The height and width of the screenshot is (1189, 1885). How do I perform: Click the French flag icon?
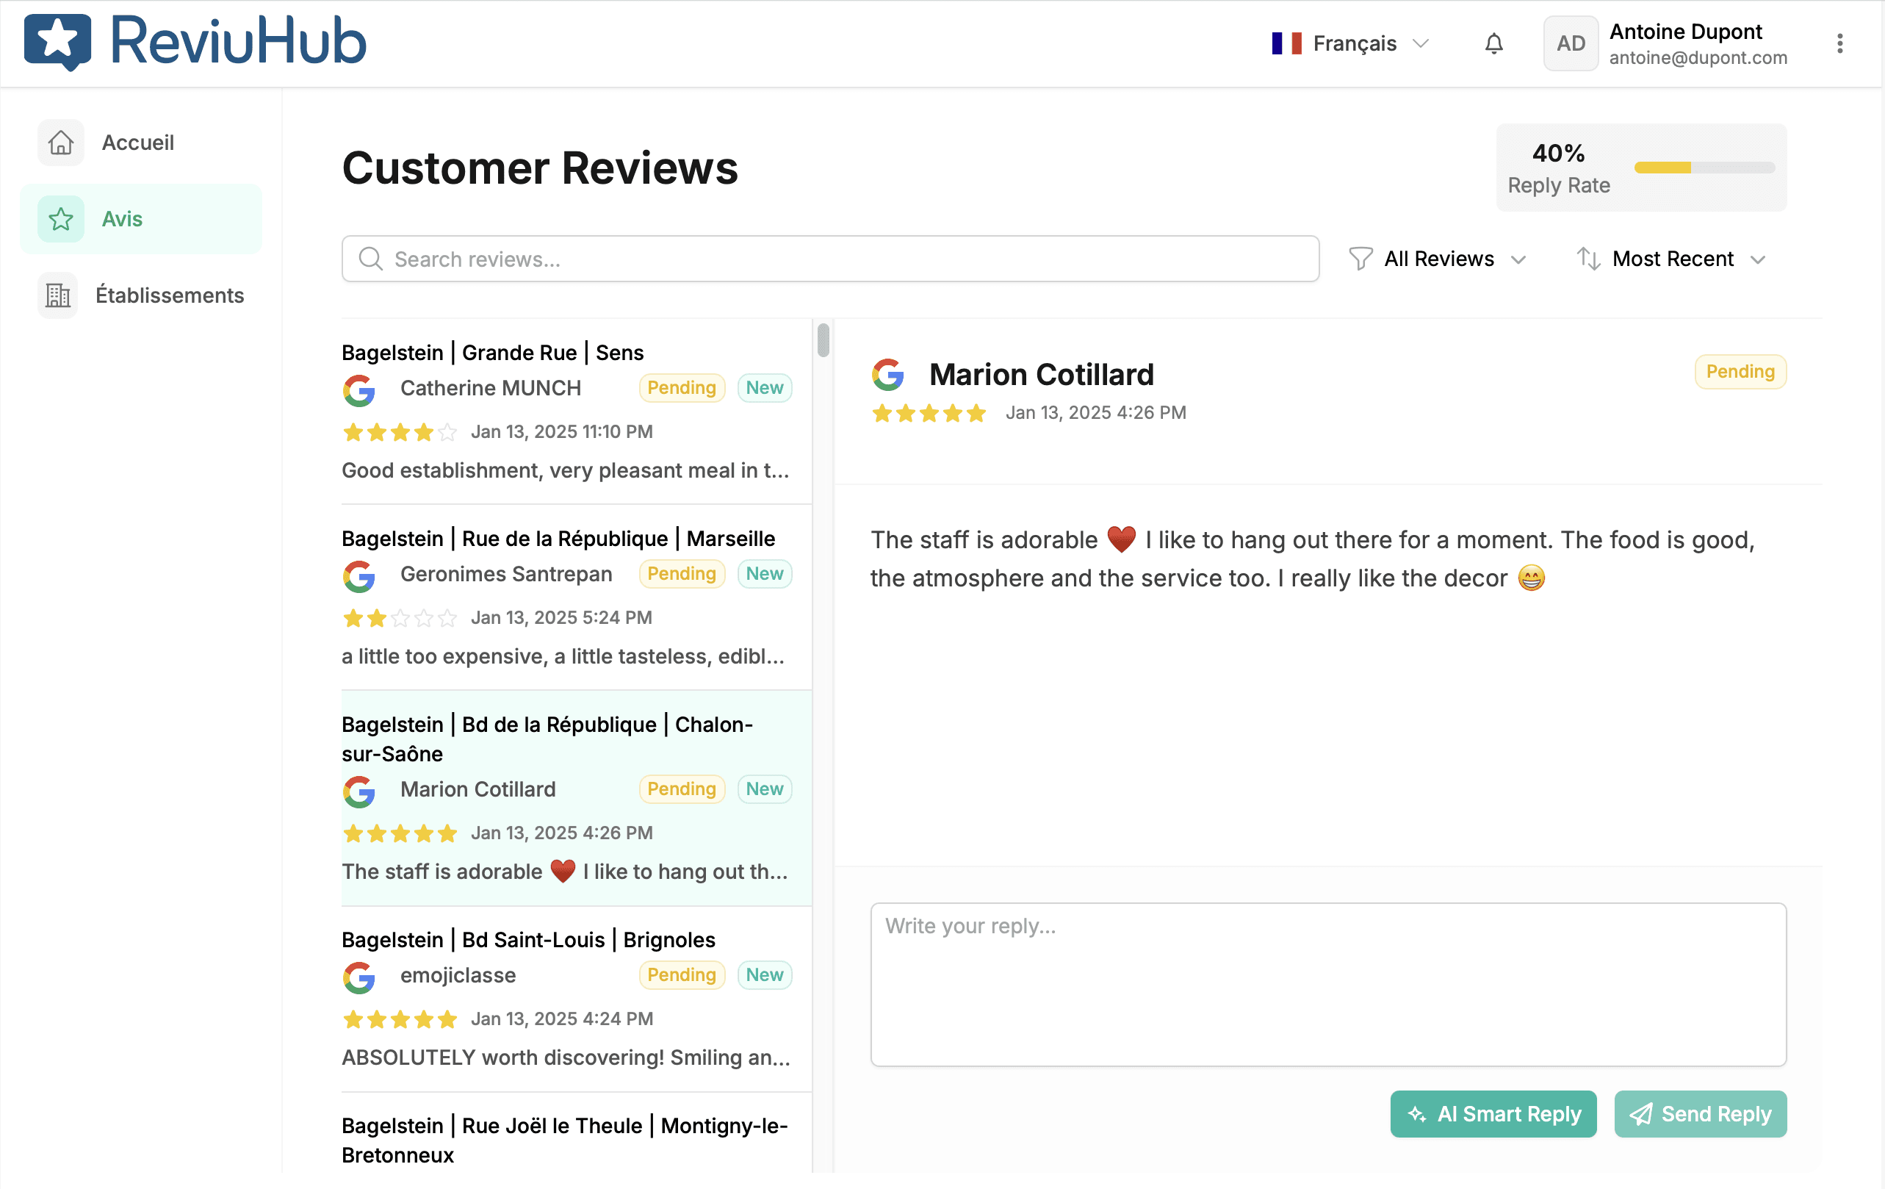click(x=1286, y=43)
